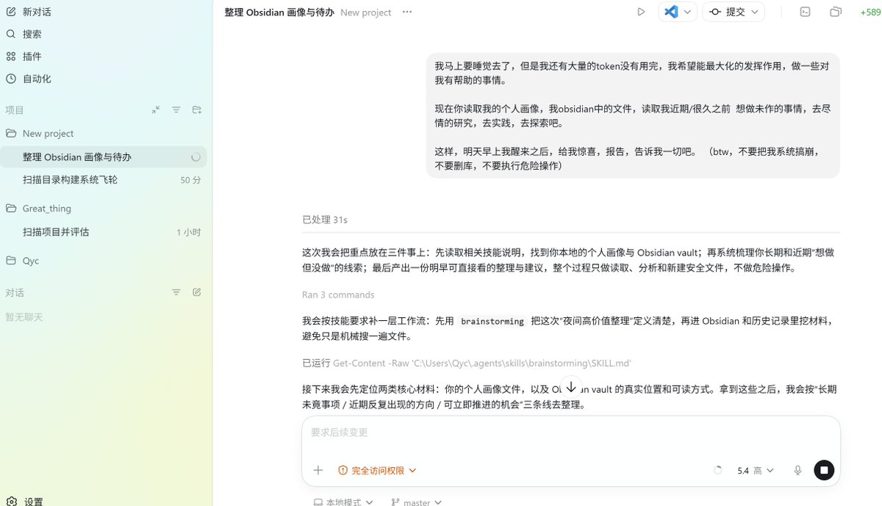The width and height of the screenshot is (882, 506).
Task: Focus the 要求后续变更 input field
Action: tap(570, 433)
